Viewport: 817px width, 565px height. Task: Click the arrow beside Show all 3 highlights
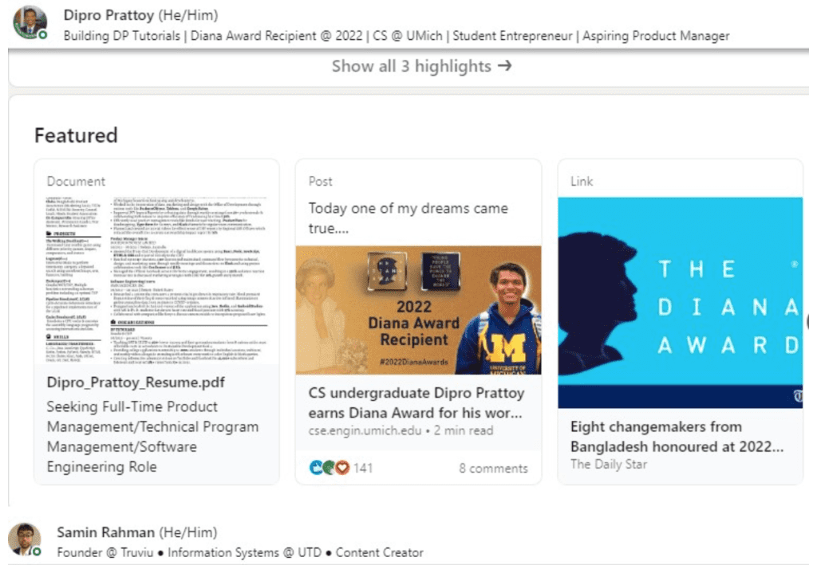click(x=504, y=66)
